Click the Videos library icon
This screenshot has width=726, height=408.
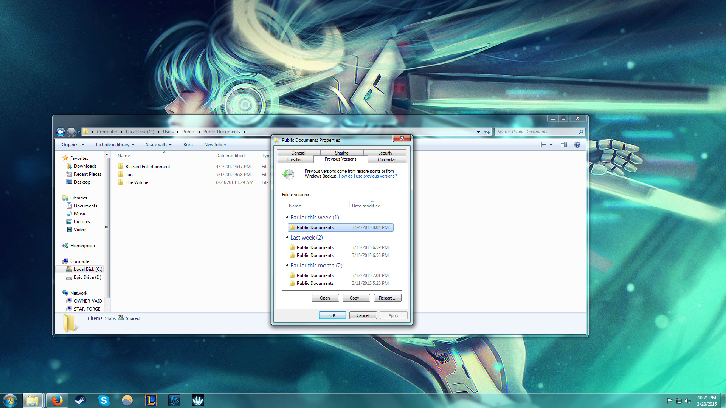[69, 230]
